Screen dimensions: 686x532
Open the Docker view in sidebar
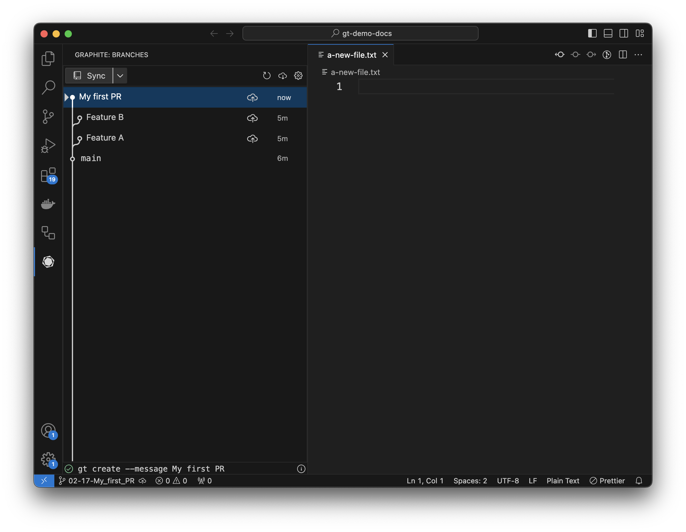point(48,204)
